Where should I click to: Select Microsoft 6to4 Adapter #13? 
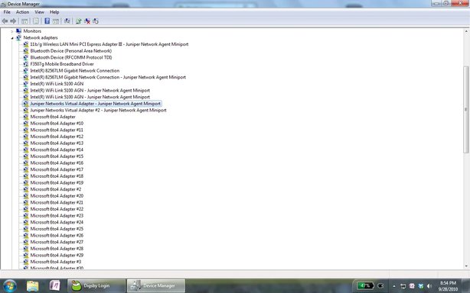[57, 143]
